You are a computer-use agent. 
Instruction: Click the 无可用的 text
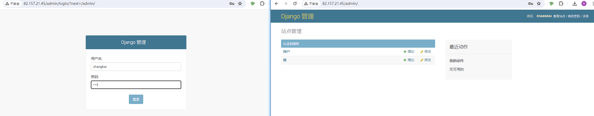(456, 69)
